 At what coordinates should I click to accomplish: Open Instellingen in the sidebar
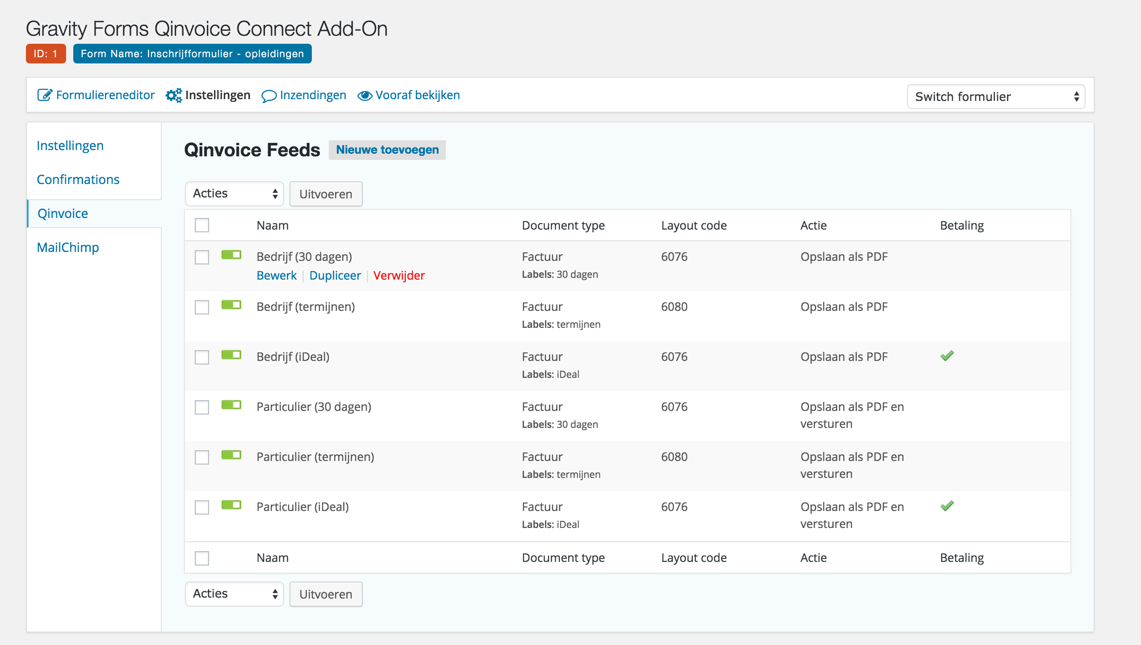coord(70,146)
